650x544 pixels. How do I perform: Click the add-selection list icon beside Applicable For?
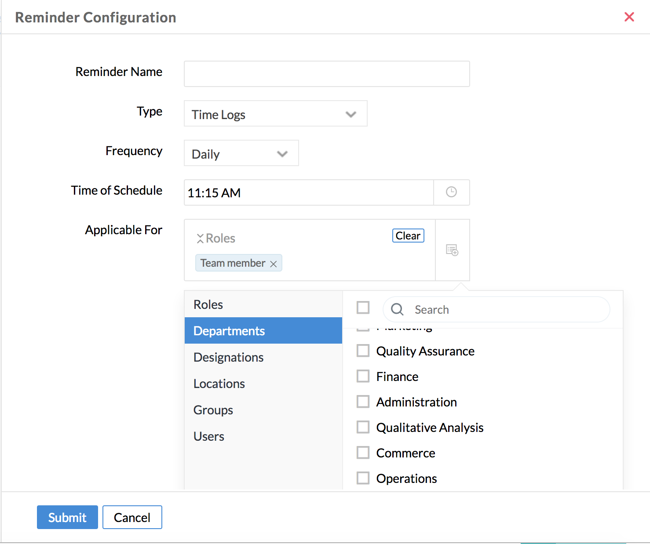coord(452,250)
